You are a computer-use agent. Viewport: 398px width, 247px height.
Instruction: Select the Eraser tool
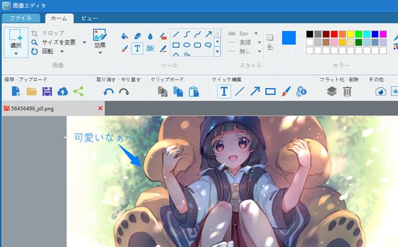[137, 36]
